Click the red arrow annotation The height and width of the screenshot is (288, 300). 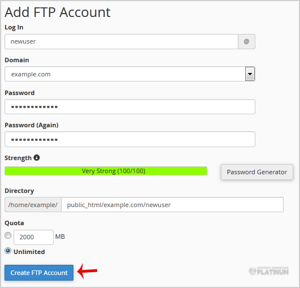point(87,271)
